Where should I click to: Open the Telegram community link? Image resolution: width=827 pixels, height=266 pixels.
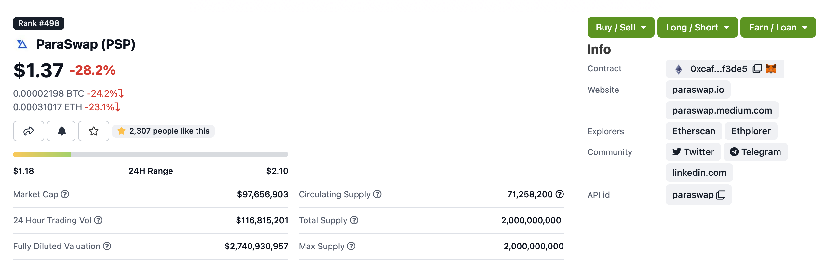(x=755, y=152)
